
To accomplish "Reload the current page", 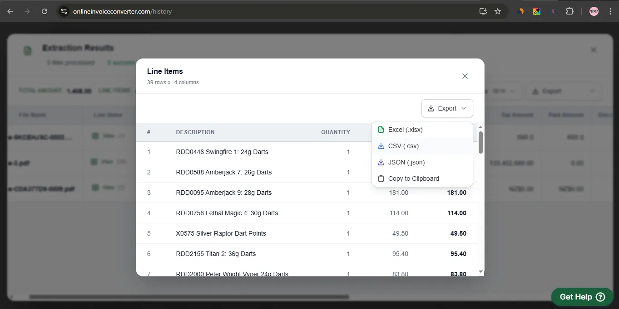I will [45, 11].
